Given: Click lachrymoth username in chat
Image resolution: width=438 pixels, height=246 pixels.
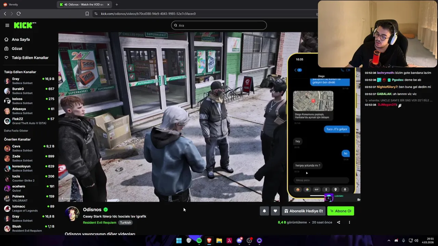Looking at the screenshot, I should pos(385,73).
